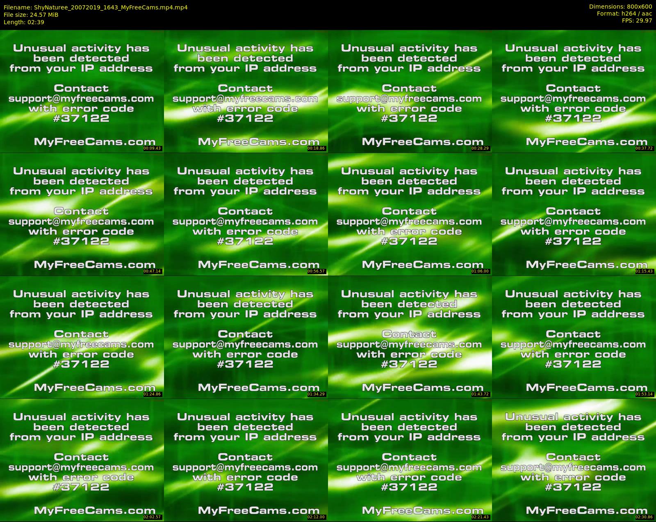Click the Filename line in the header
The height and width of the screenshot is (522, 656).
click(96, 7)
